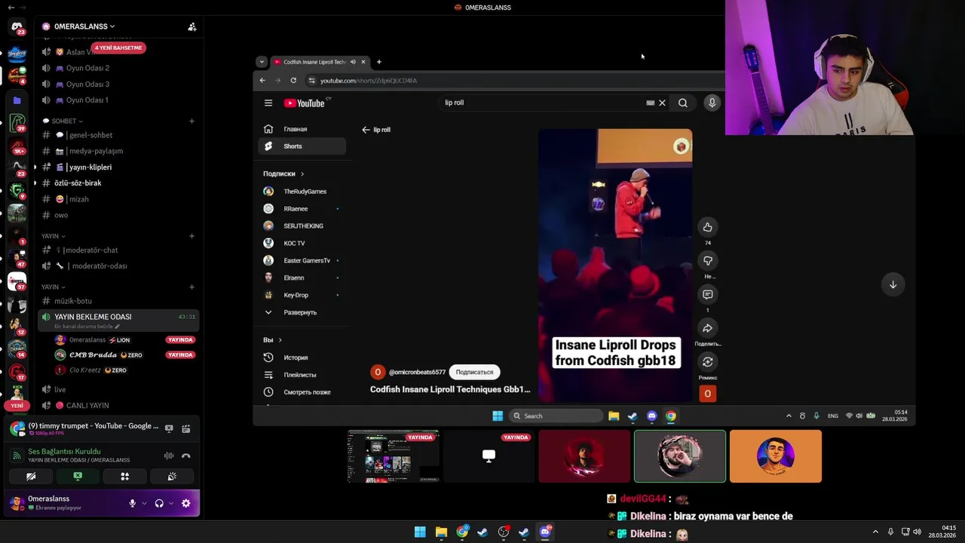
Task: Reload the streamed browser page
Action: tap(293, 81)
